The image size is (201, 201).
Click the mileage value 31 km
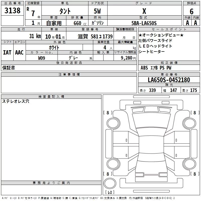[35, 36]
